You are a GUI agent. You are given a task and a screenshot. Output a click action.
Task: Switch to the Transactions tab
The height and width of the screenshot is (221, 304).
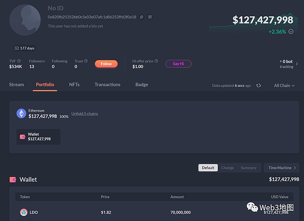pos(107,85)
